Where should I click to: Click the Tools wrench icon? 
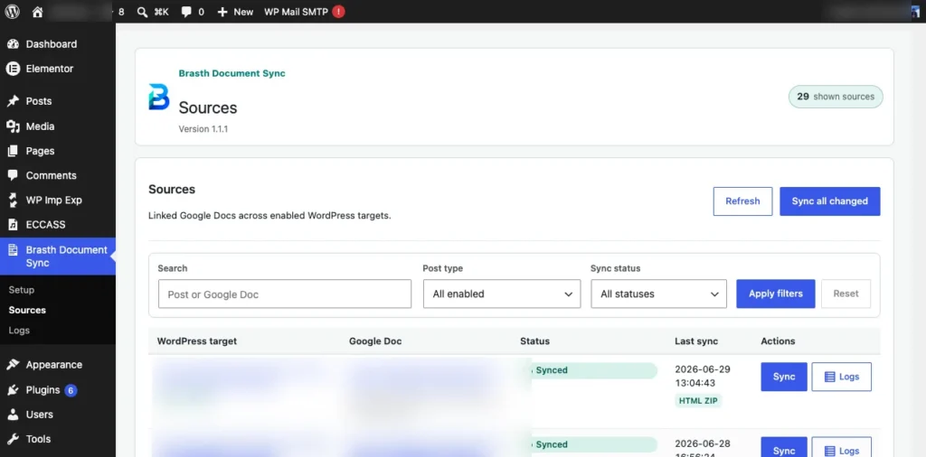(x=13, y=439)
